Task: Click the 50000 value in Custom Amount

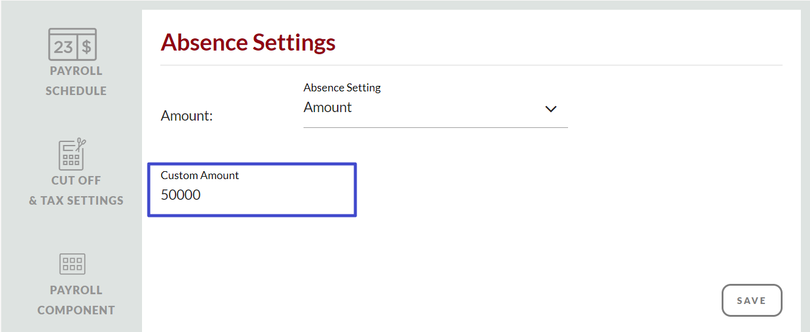Action: click(x=180, y=195)
